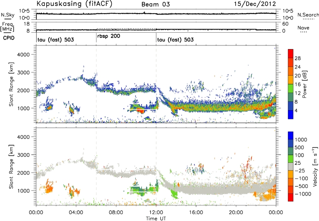
Task: Click the '08:00' time axis tick
Action: (116, 213)
